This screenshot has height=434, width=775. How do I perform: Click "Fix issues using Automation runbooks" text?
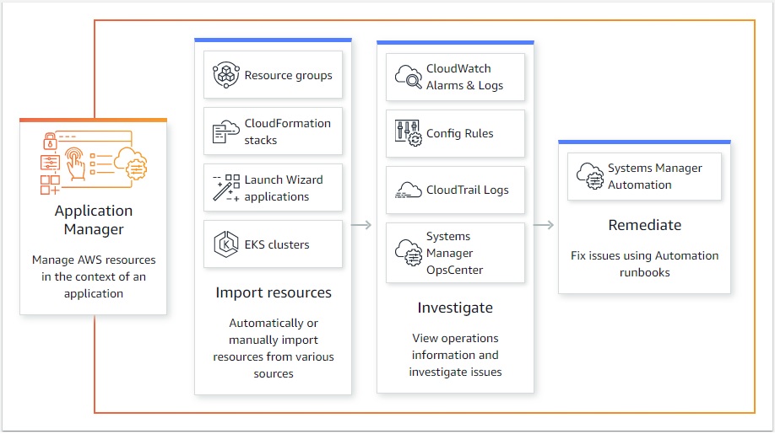pyautogui.click(x=644, y=264)
